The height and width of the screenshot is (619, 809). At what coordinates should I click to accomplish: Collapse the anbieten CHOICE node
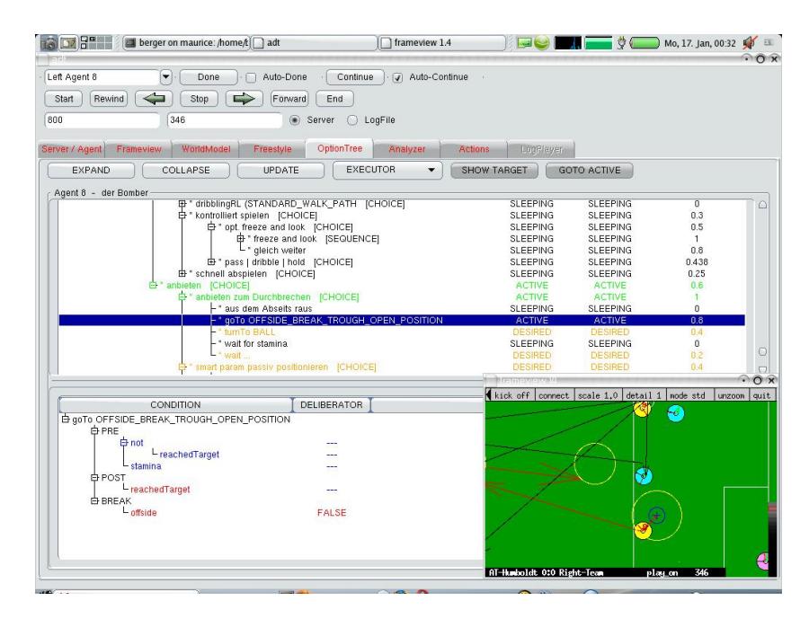[x=153, y=286]
